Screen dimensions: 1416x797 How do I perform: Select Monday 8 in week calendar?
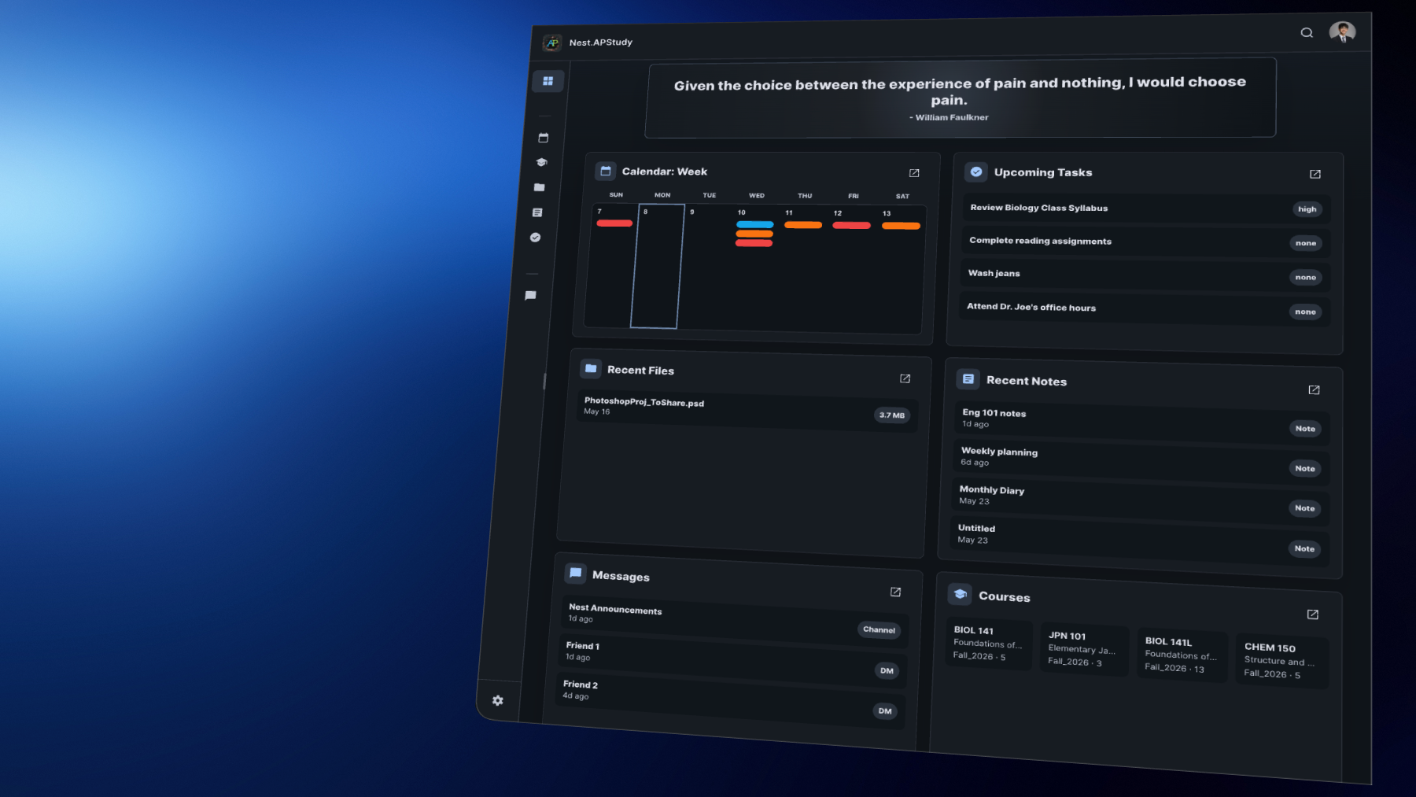tap(658, 266)
